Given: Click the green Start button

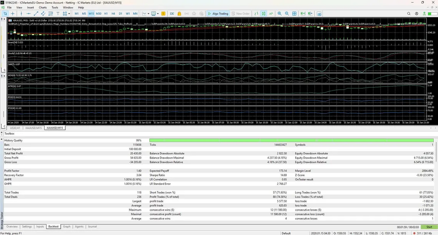Looking at the screenshot, I should pos(429,227).
